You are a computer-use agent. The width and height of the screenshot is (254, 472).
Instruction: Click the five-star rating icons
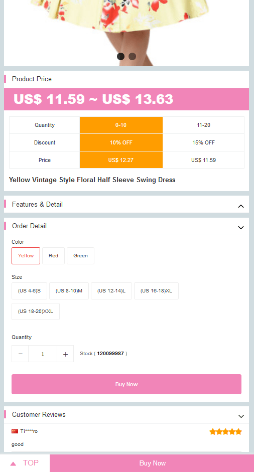pyautogui.click(x=226, y=432)
